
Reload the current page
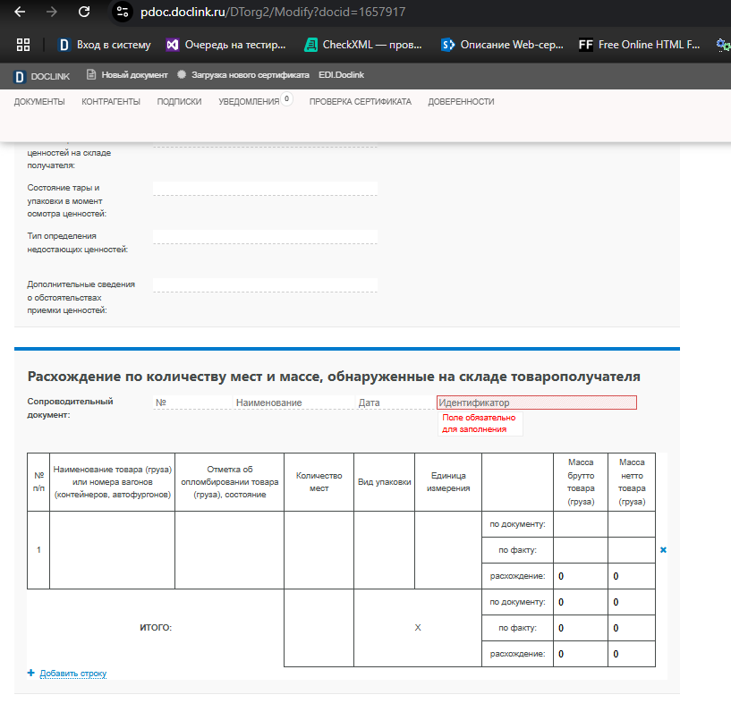pyautogui.click(x=84, y=12)
